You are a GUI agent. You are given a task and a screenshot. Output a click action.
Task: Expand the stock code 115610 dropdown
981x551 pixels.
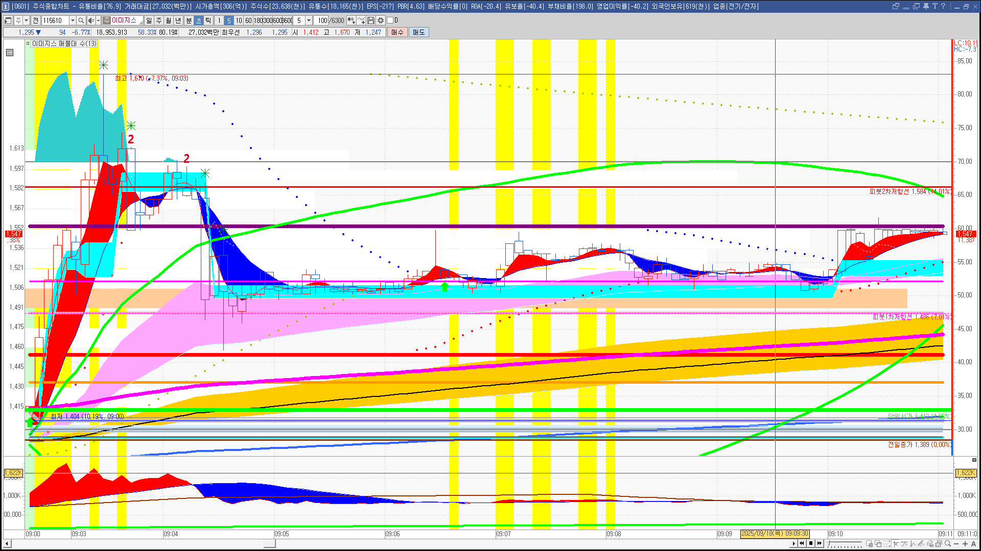click(x=73, y=20)
